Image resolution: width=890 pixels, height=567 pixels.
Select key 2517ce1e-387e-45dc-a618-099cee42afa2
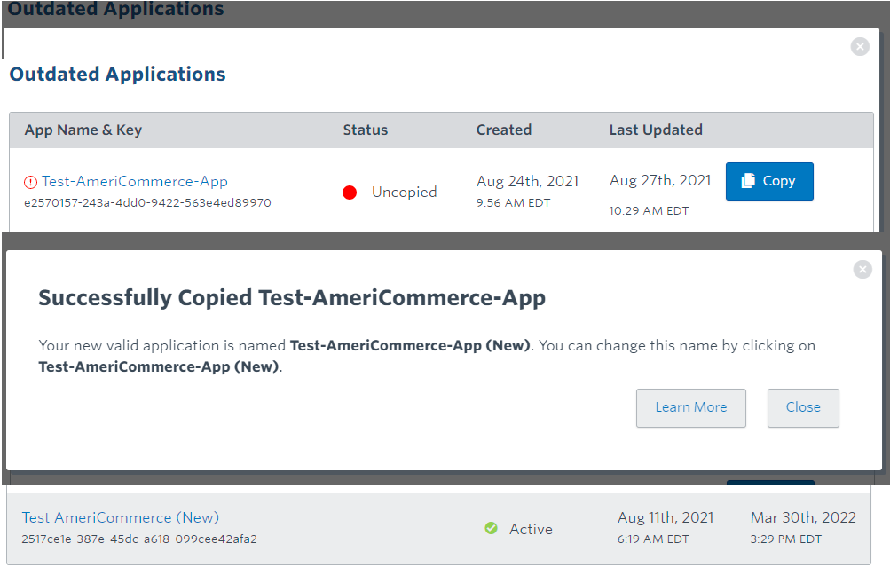click(139, 539)
